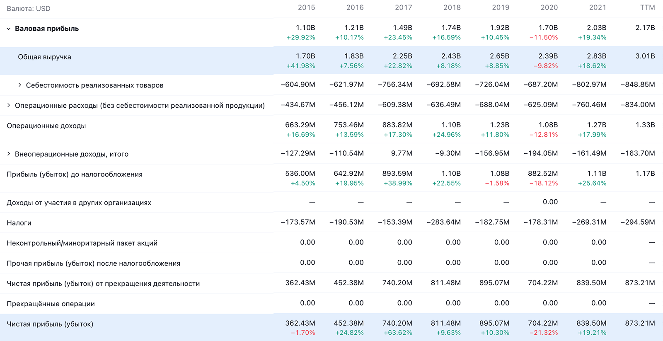Select Неконтрольный/миноритарный пакет акций label
This screenshot has width=663, height=341.
click(82, 243)
